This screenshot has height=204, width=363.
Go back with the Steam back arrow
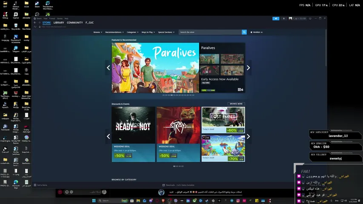(x=35, y=23)
